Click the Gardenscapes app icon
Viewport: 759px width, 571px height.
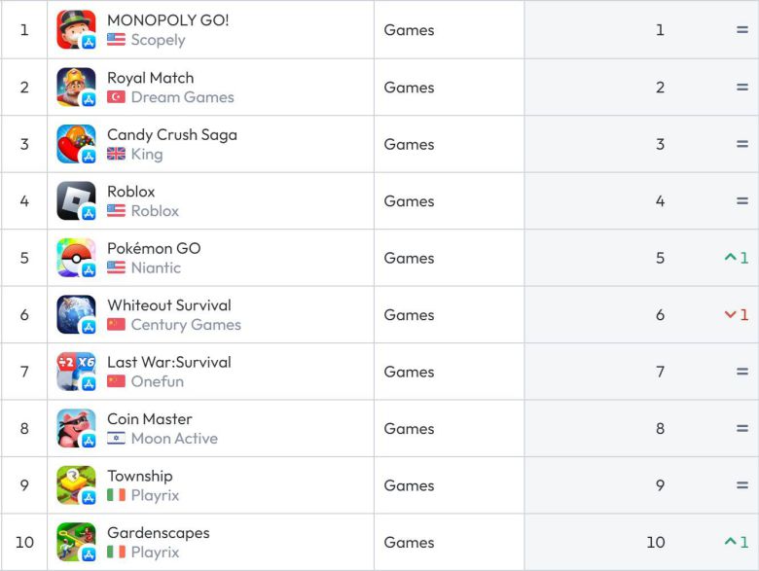[x=76, y=542]
